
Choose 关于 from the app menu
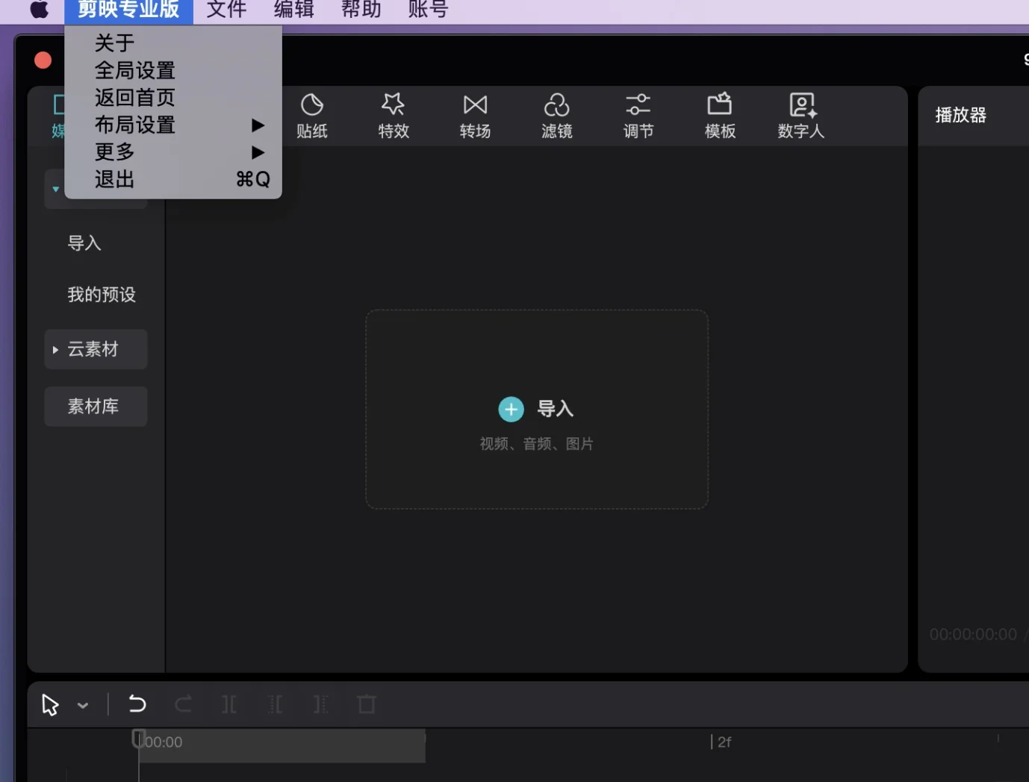pyautogui.click(x=173, y=43)
